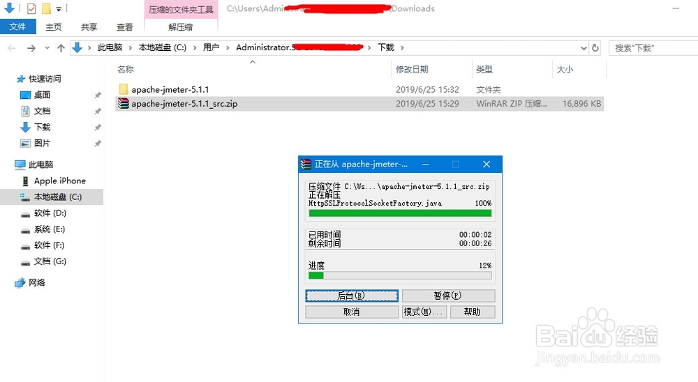Select 网络 in the navigation pane

pyautogui.click(x=36, y=282)
